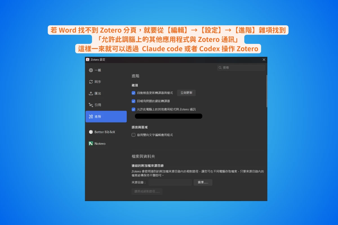The image size is (338, 225).
Task: Click the tools icon beside 進階
Action: pos(91,116)
